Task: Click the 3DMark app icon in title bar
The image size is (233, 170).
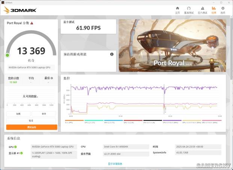Action: click(3, 2)
